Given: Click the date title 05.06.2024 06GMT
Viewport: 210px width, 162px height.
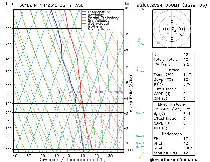Looking at the screenshot, I should tap(166, 5).
